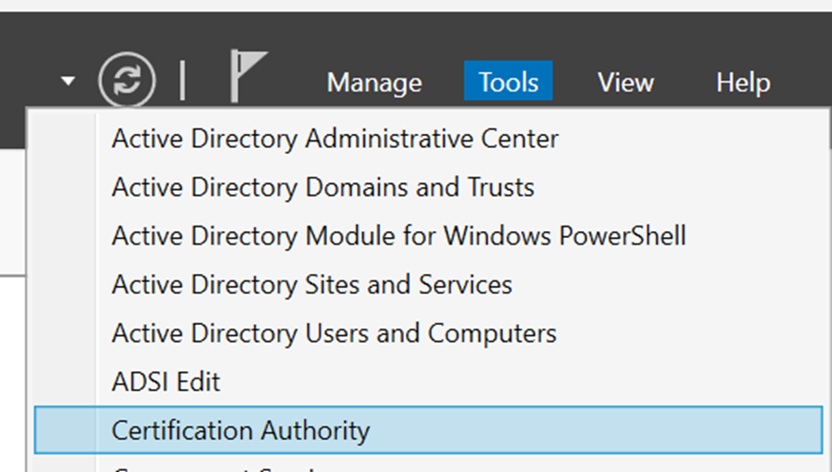Start Active Directory Module for Windows PowerShell
832x472 pixels.
[x=398, y=235]
